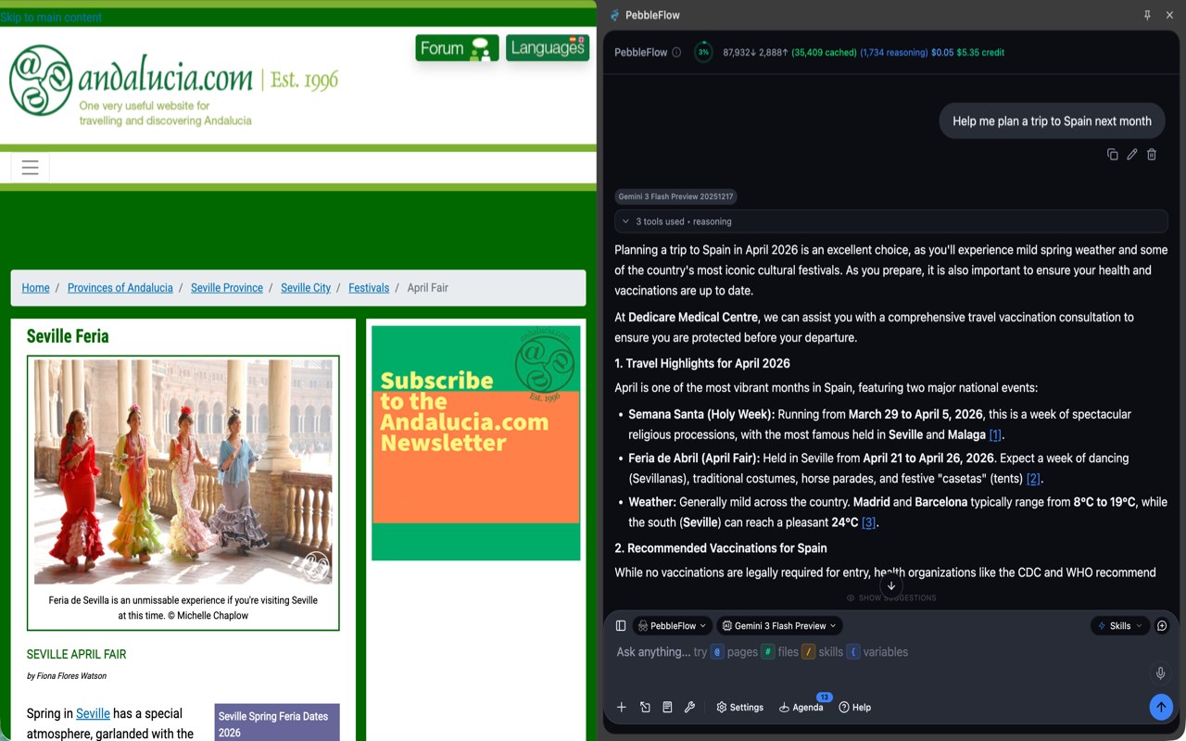Click '1. Travel Highlights for April 2026' heading

[x=702, y=364]
